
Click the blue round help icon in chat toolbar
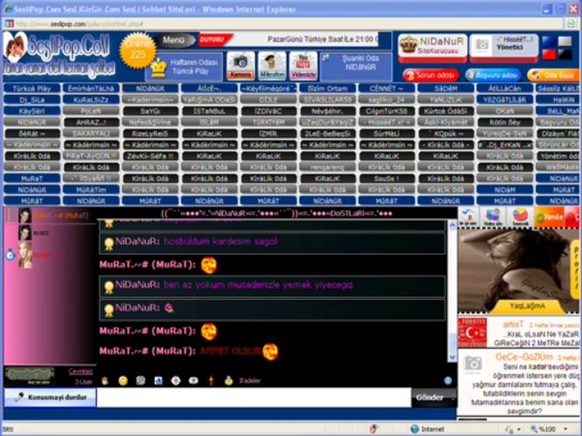point(448,380)
